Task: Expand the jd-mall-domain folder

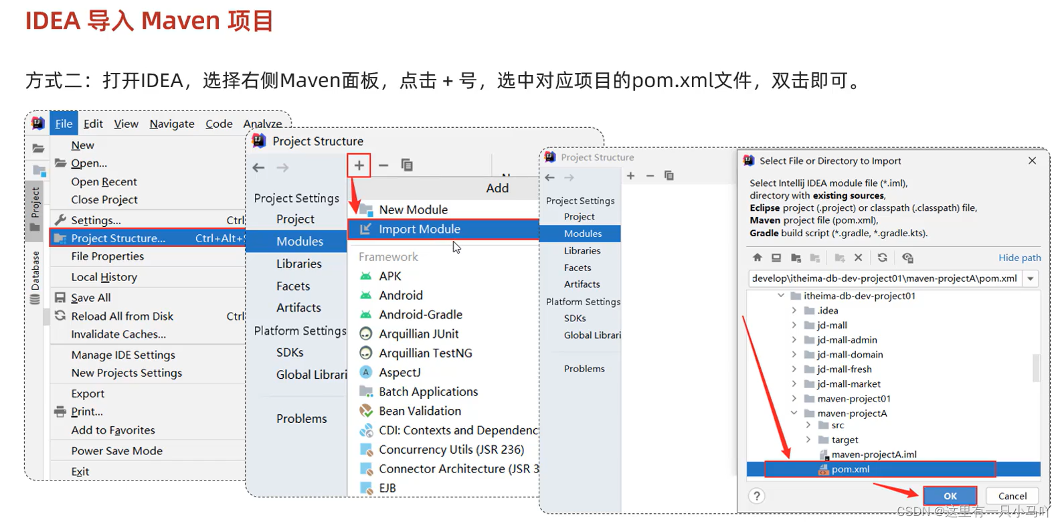Action: pos(794,355)
